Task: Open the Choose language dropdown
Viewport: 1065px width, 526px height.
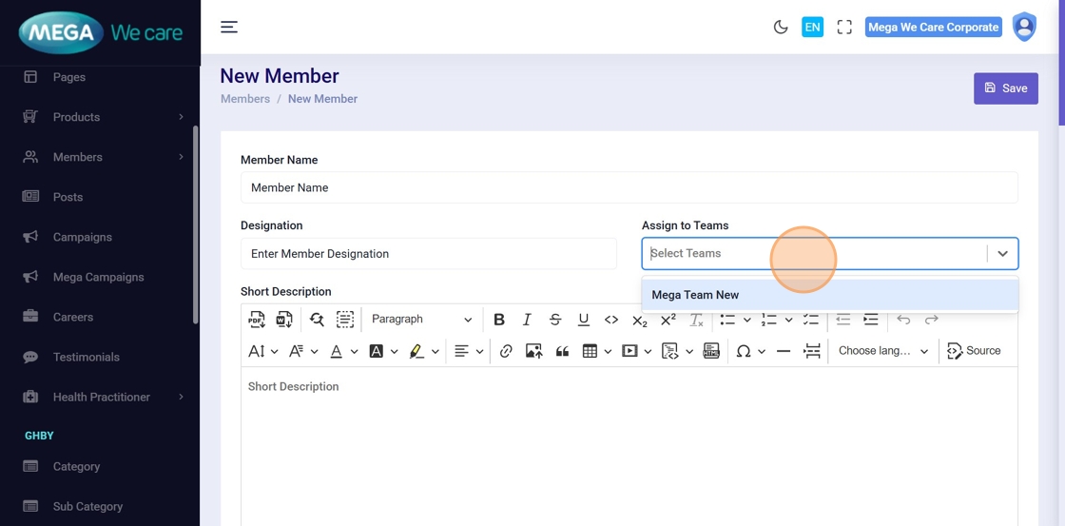Action: click(882, 351)
